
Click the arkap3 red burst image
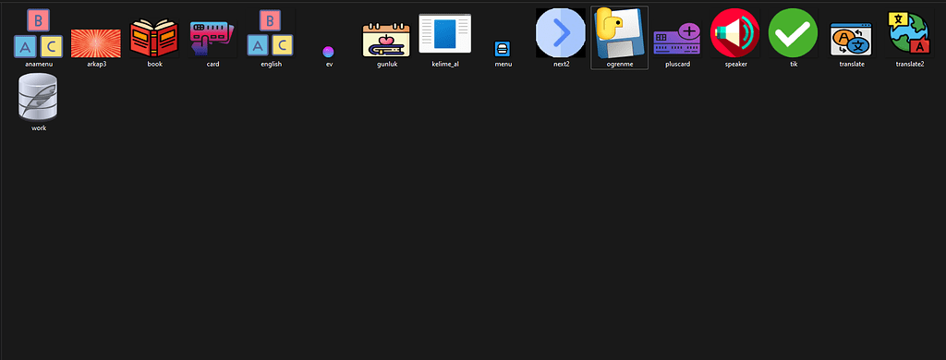click(96, 43)
